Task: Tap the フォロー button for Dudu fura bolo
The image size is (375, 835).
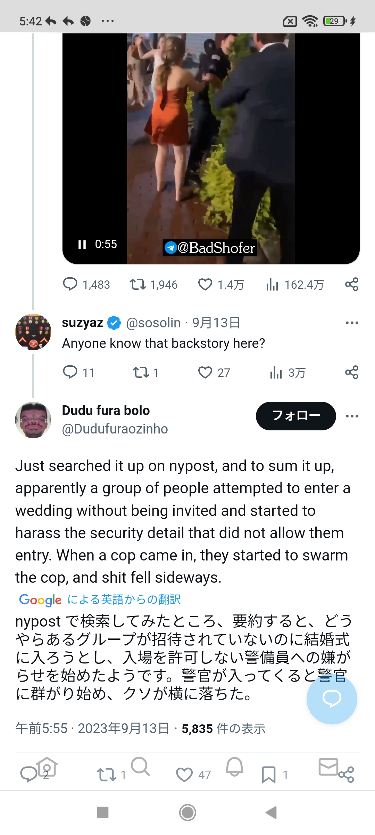Action: 295,416
